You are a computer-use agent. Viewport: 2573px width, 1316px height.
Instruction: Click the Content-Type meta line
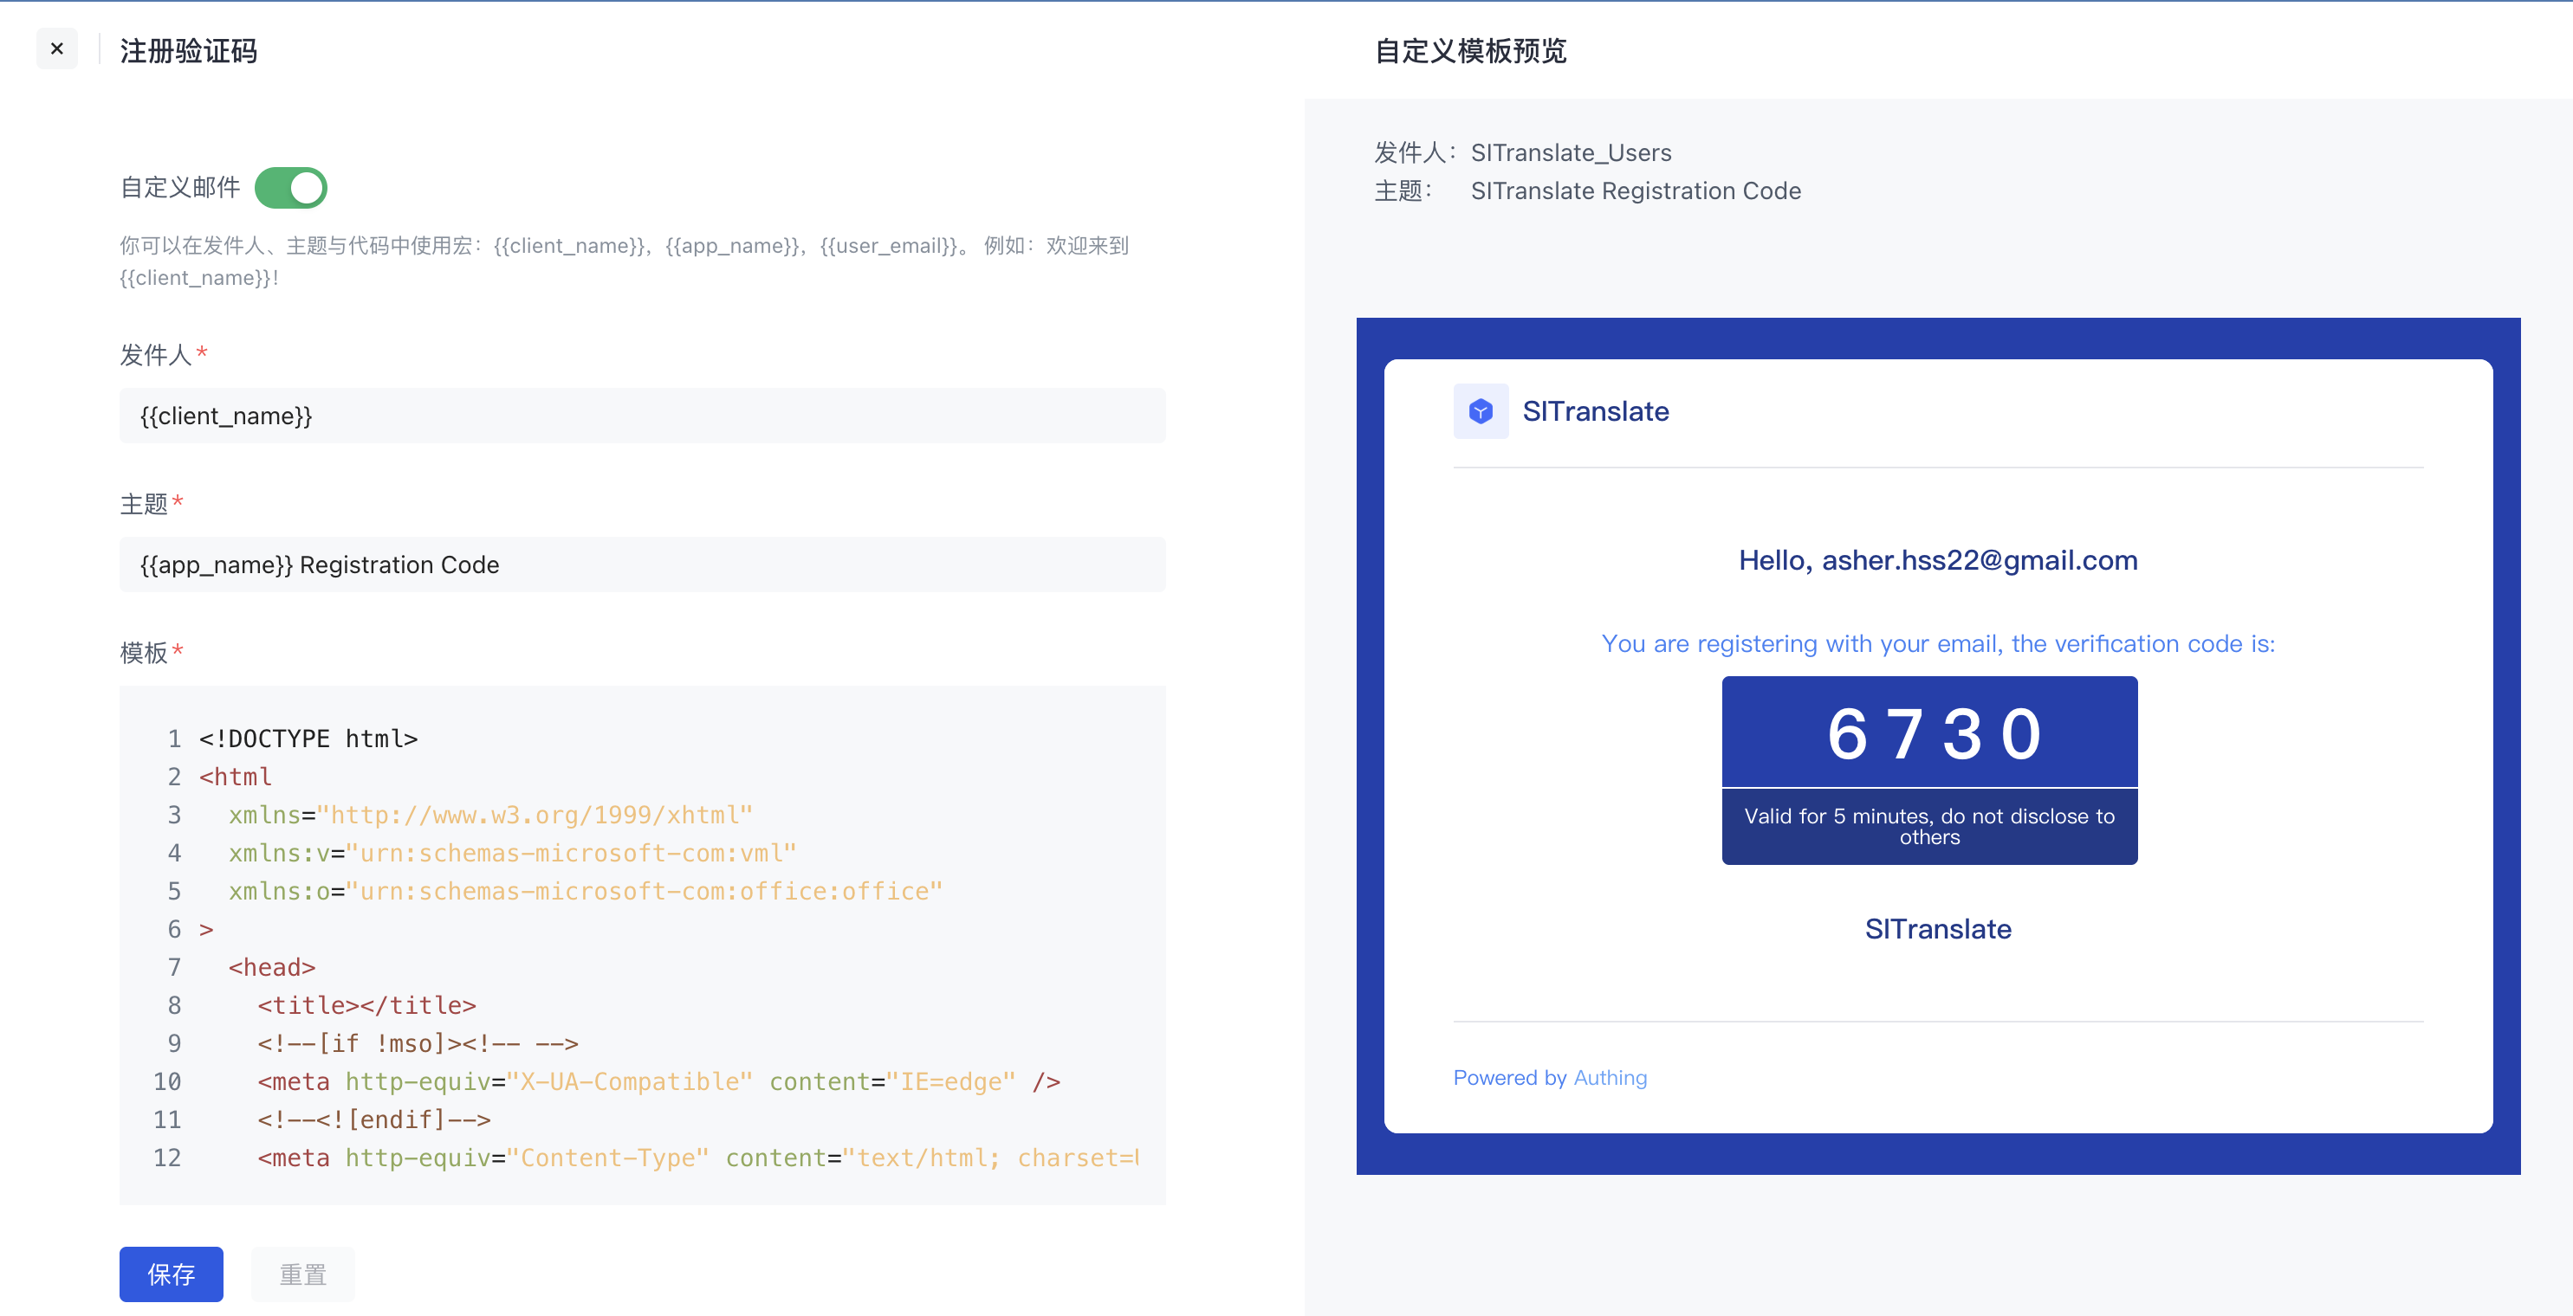click(x=697, y=1158)
